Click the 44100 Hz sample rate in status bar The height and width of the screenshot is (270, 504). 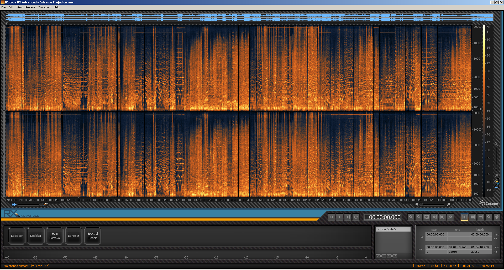450,266
